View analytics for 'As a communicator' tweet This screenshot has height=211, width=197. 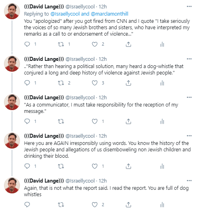pos(162,121)
